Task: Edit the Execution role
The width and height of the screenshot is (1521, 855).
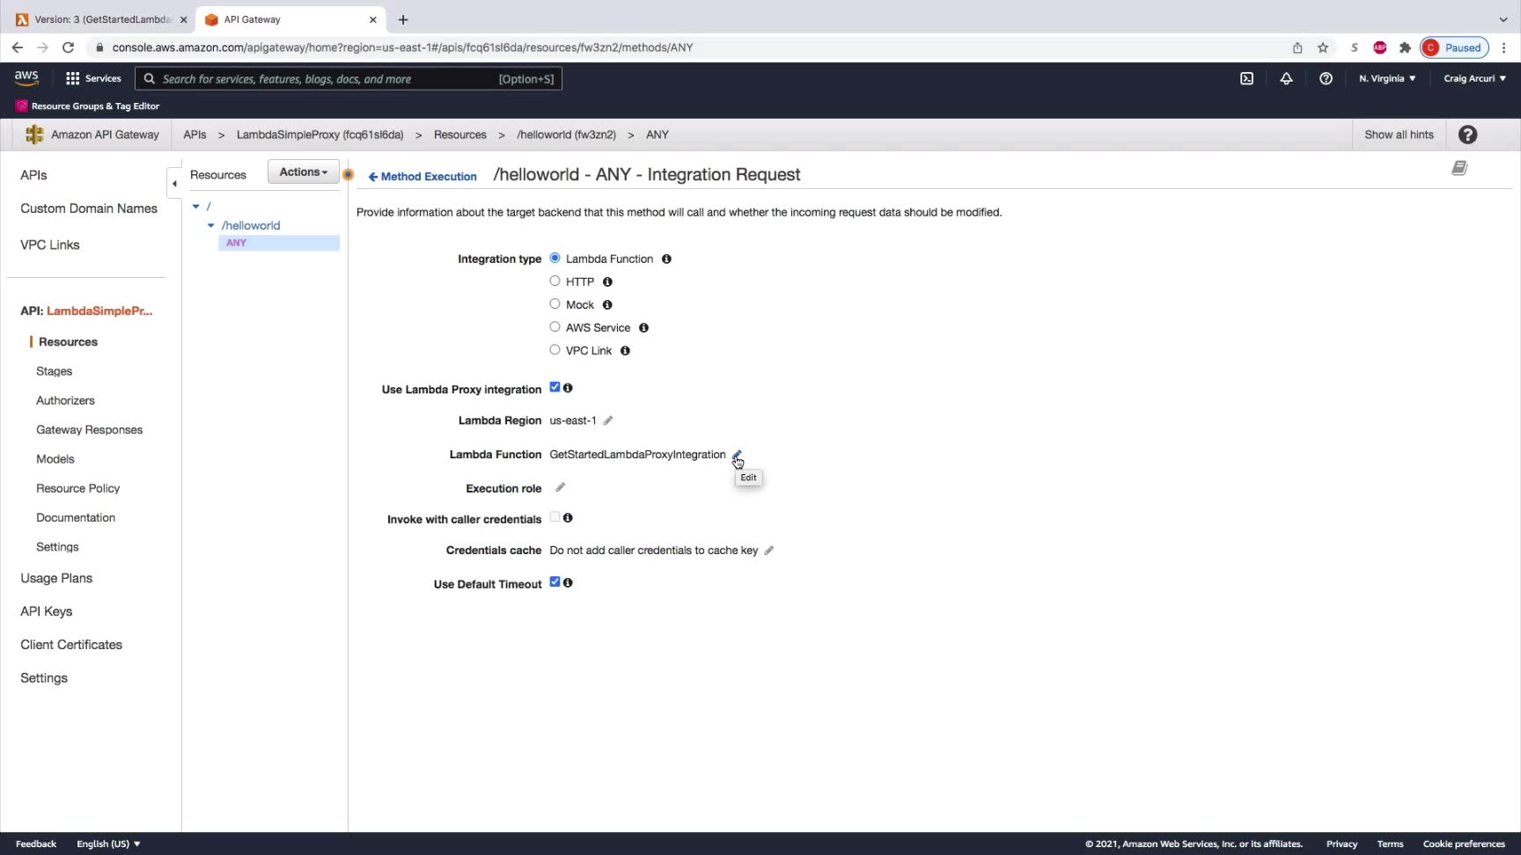Action: point(560,487)
